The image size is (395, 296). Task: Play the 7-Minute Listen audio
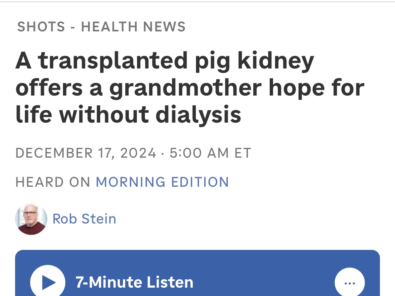[48, 282]
